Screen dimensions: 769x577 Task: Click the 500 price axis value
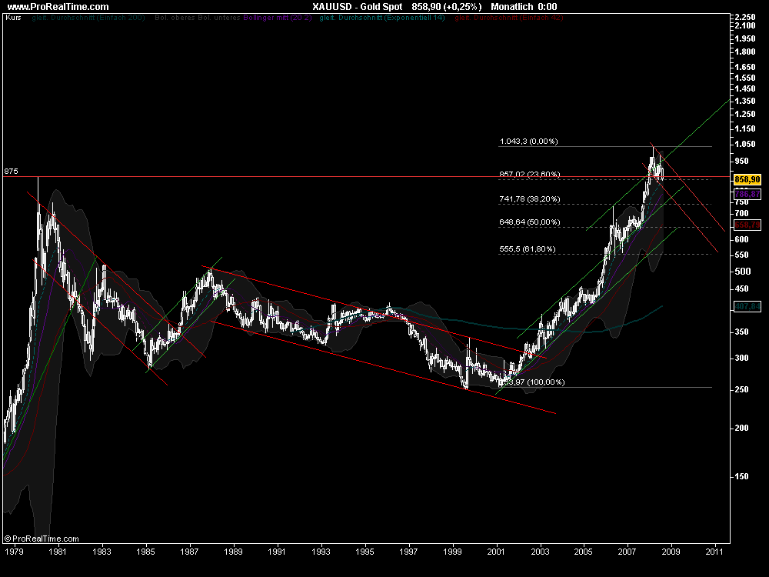[x=743, y=271]
